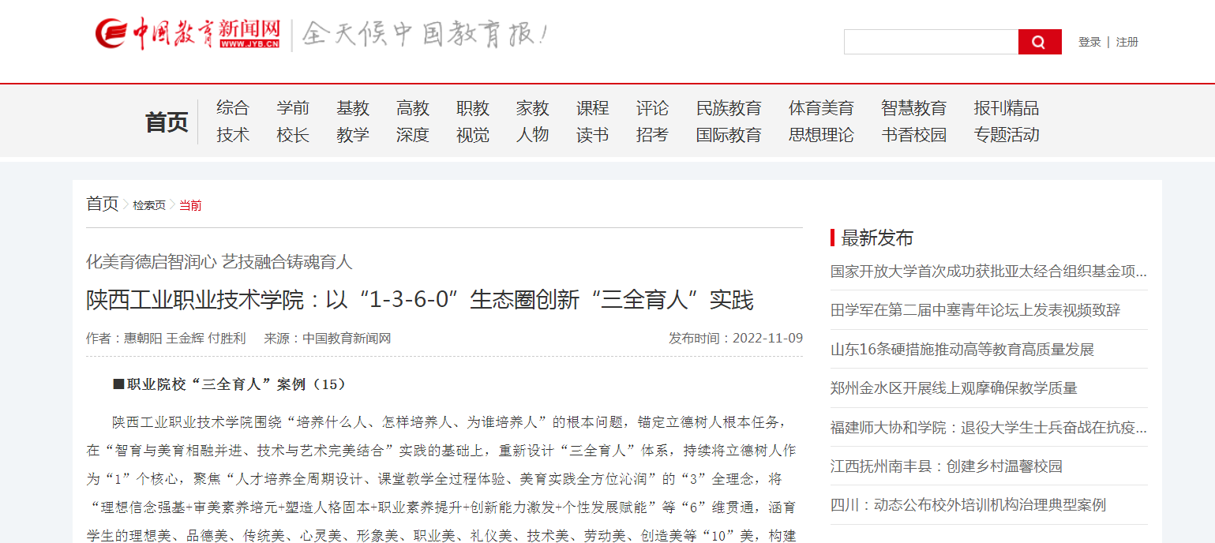The width and height of the screenshot is (1215, 543).
Task: Go to 国际教育 category
Action: [x=729, y=135]
